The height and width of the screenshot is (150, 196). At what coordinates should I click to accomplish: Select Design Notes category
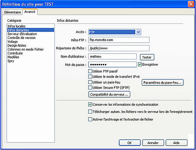31,45
